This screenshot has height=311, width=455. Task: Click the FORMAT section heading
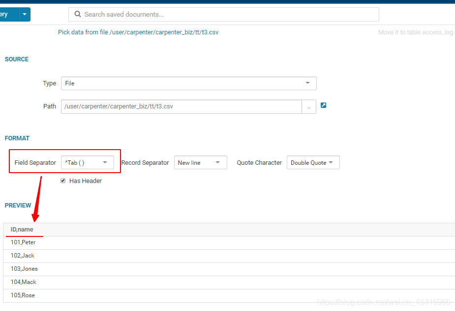click(17, 138)
